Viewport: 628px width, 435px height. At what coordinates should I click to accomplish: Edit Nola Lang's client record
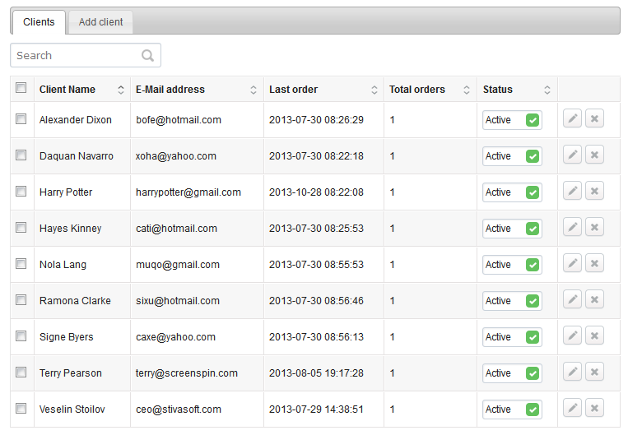point(572,263)
